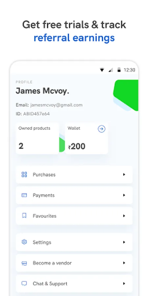Click the Favourites bookmark icon
The height and width of the screenshot is (296, 148).
click(24, 216)
